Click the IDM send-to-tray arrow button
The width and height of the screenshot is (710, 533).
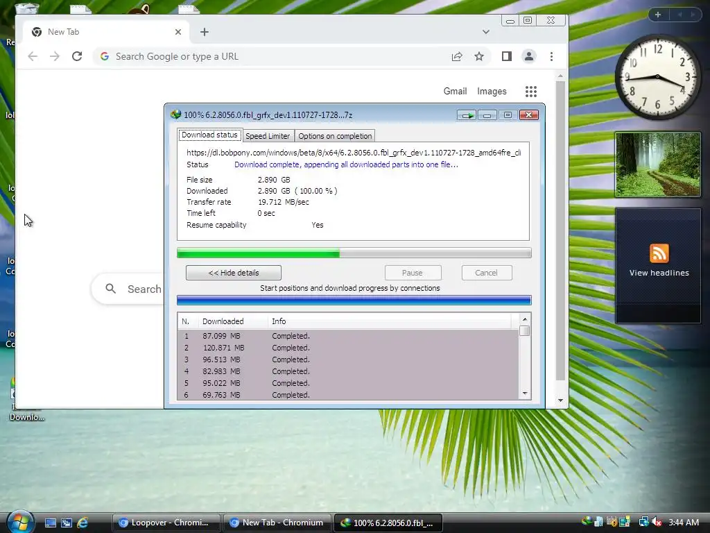click(466, 115)
